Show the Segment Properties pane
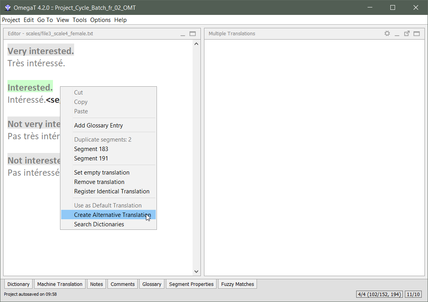This screenshot has width=428, height=302. tap(191, 284)
